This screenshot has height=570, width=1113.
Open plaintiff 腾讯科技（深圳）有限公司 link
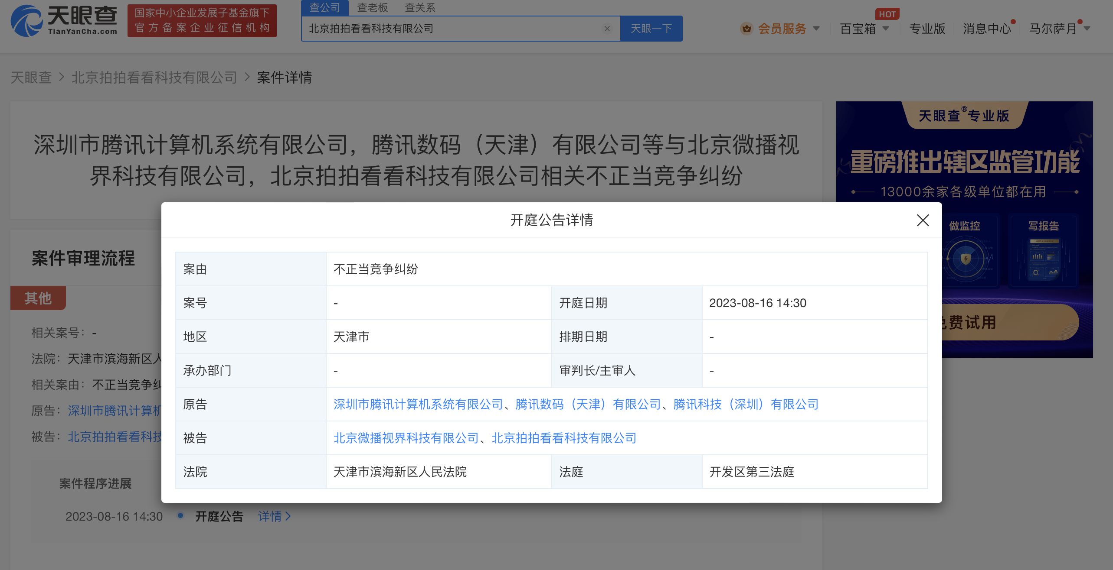[x=746, y=404]
